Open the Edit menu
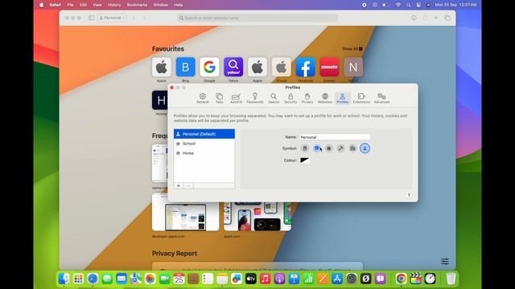The width and height of the screenshot is (515, 289). click(83, 5)
